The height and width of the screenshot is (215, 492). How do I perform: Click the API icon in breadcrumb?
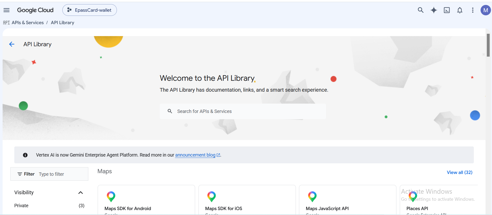6,23
